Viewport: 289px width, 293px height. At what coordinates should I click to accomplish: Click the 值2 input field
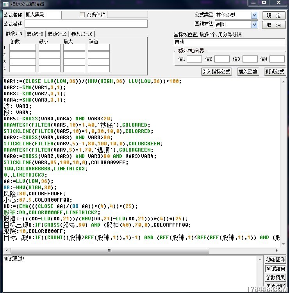pyautogui.click(x=222, y=59)
